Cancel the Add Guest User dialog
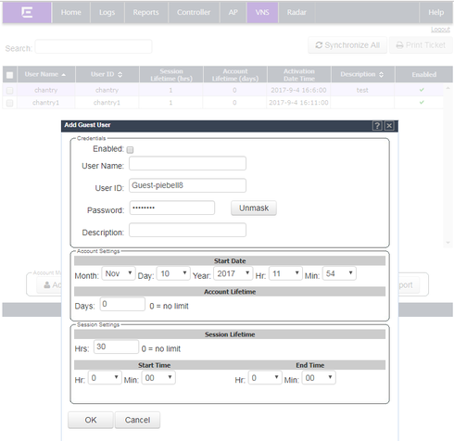The height and width of the screenshot is (441, 454). (x=137, y=420)
